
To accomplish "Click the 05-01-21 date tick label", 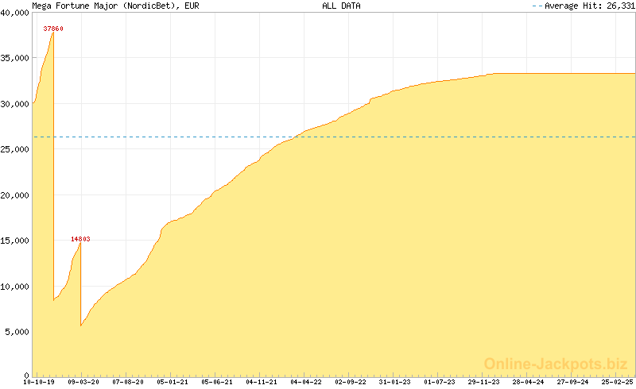I will point(173,382).
